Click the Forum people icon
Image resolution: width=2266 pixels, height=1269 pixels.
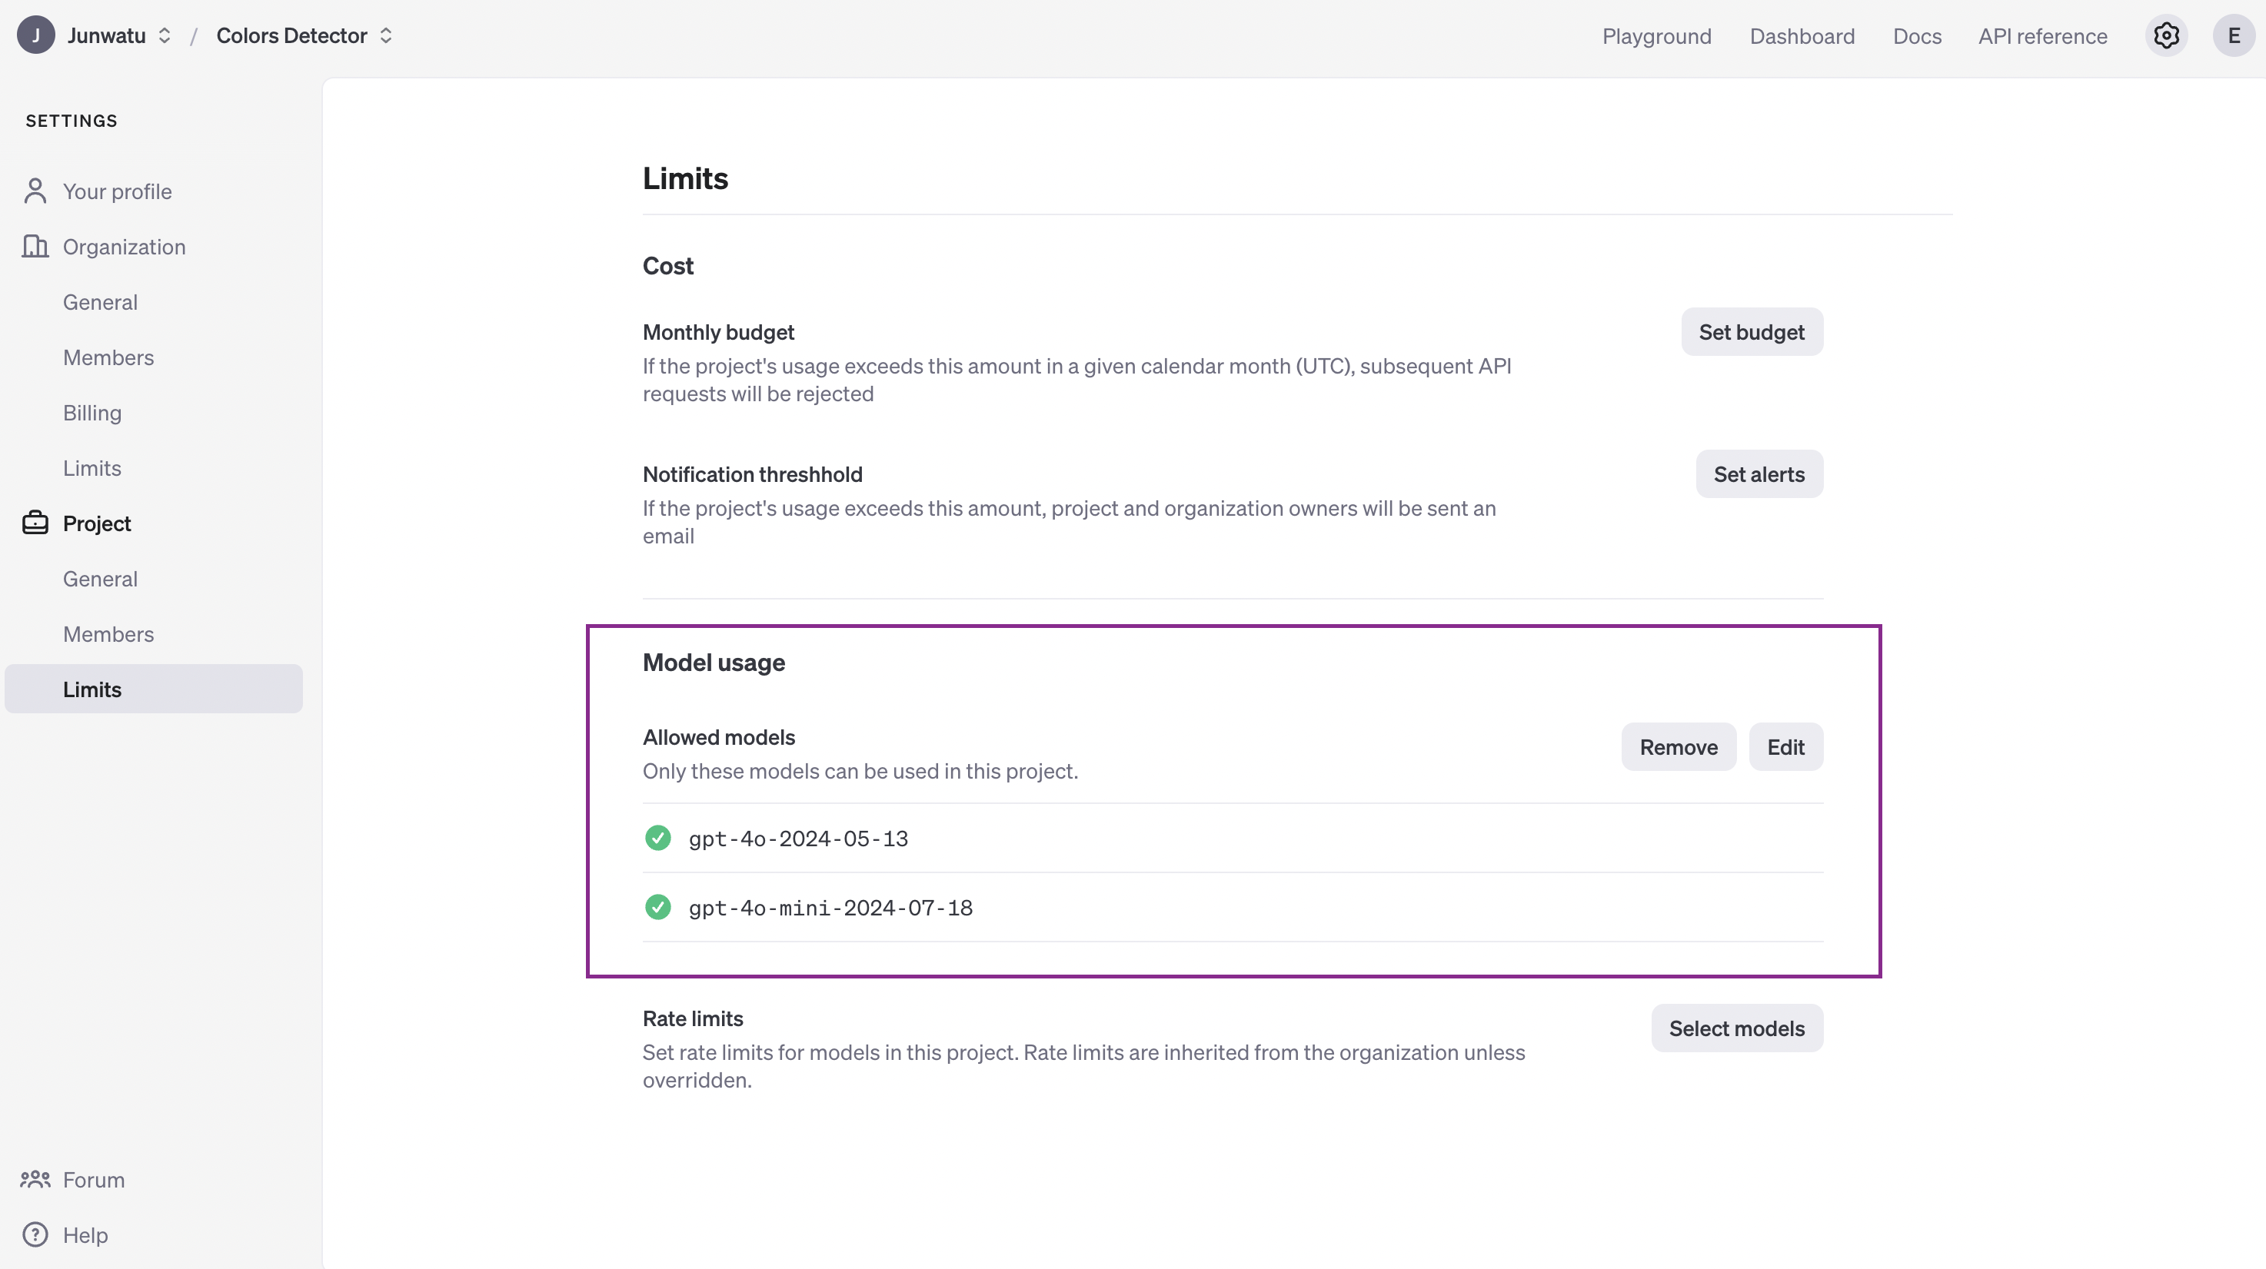(35, 1179)
